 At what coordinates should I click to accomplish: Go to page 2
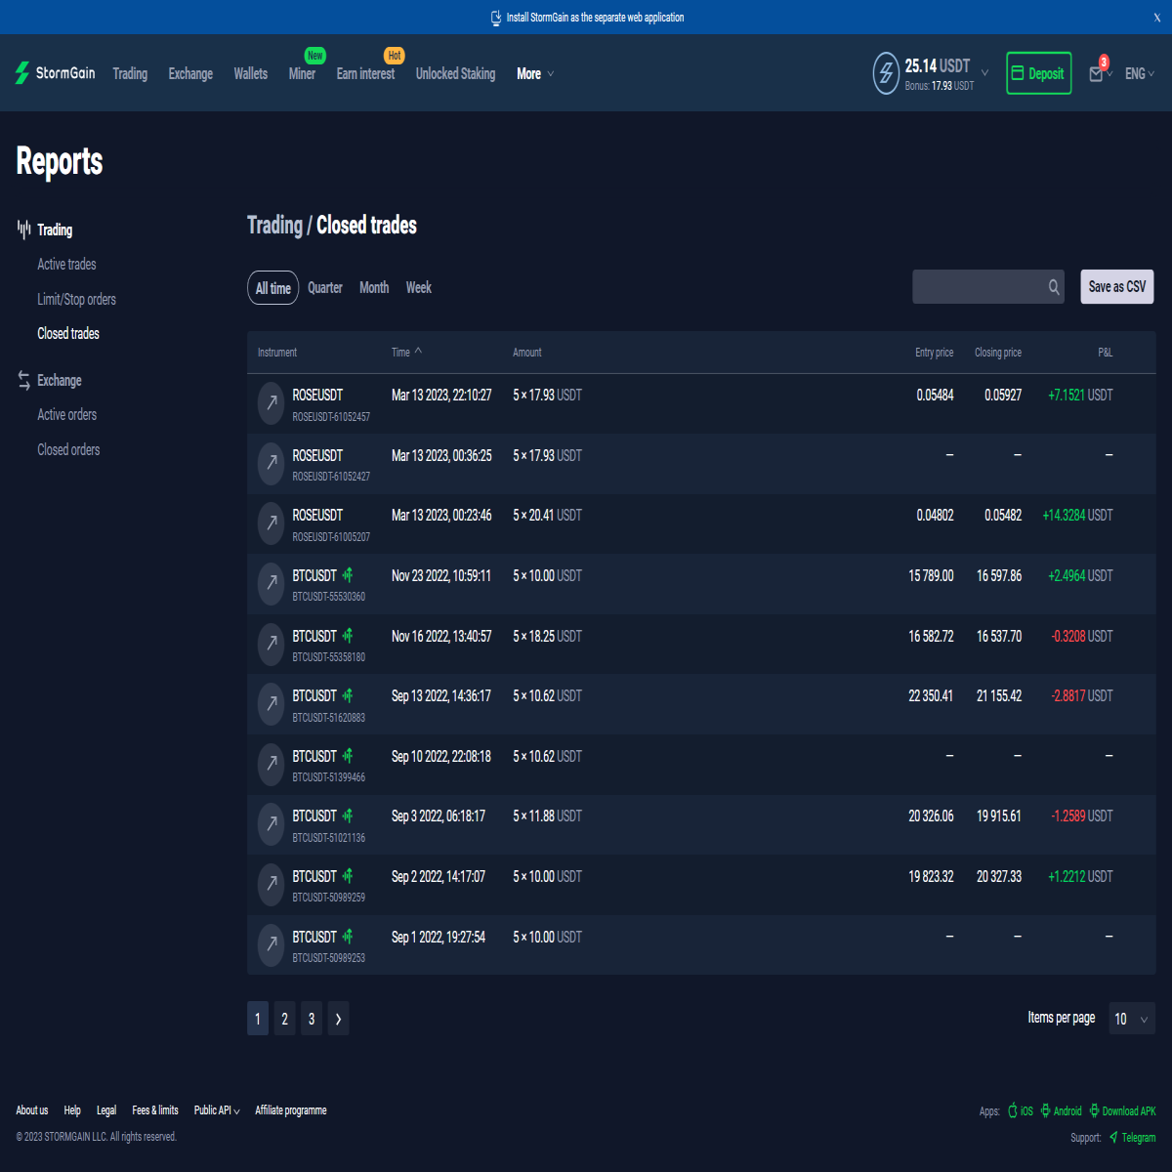point(284,1019)
